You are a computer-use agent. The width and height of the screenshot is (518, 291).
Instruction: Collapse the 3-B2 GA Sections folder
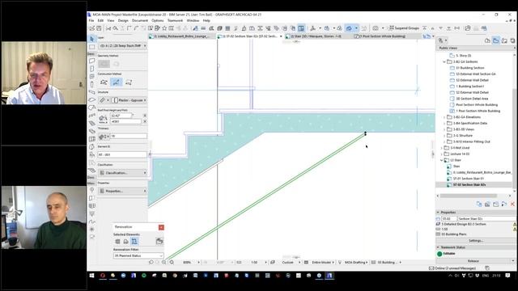[x=444, y=61]
